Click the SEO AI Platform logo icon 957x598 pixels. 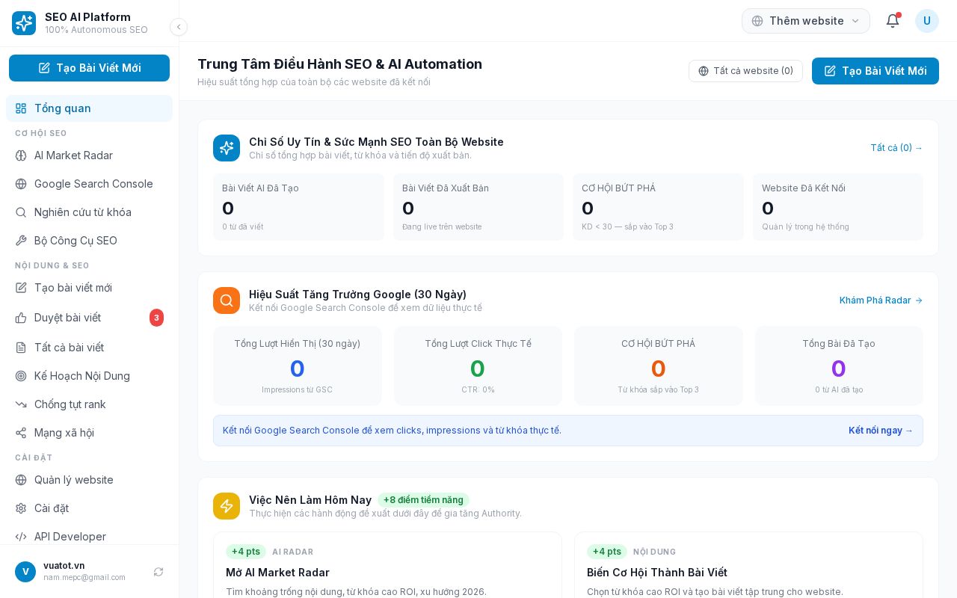point(24,23)
